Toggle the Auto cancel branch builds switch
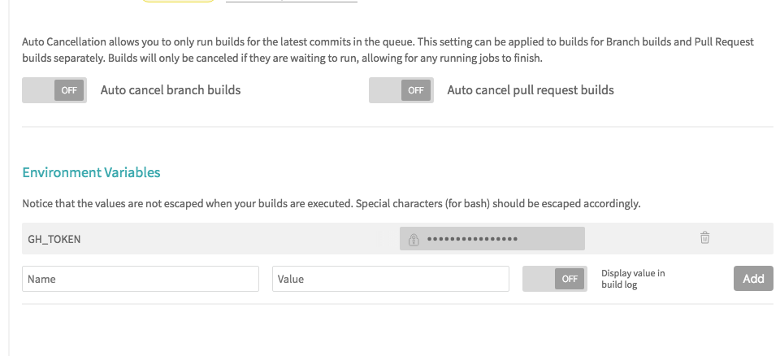780x356 pixels. coord(54,90)
